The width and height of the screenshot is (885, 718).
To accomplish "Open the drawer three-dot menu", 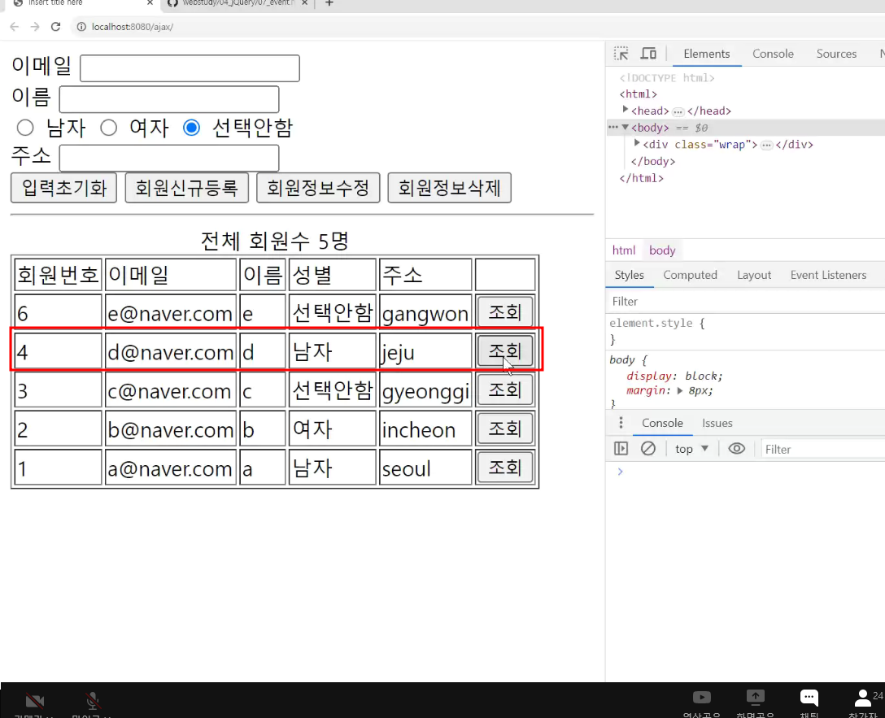I will pyautogui.click(x=621, y=423).
